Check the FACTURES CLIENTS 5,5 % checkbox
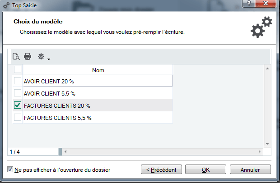 (18, 117)
